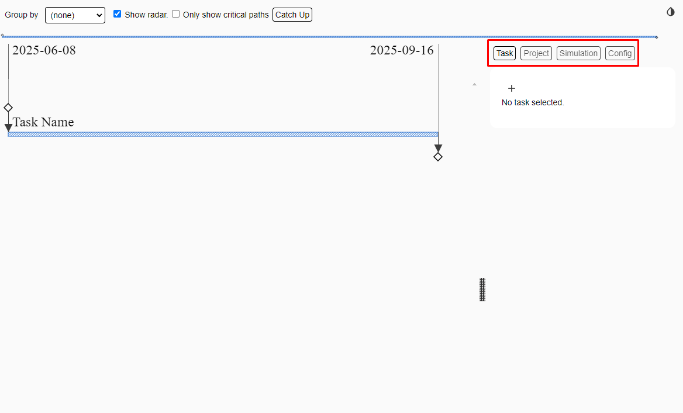Switch to the Project tab

tap(536, 53)
